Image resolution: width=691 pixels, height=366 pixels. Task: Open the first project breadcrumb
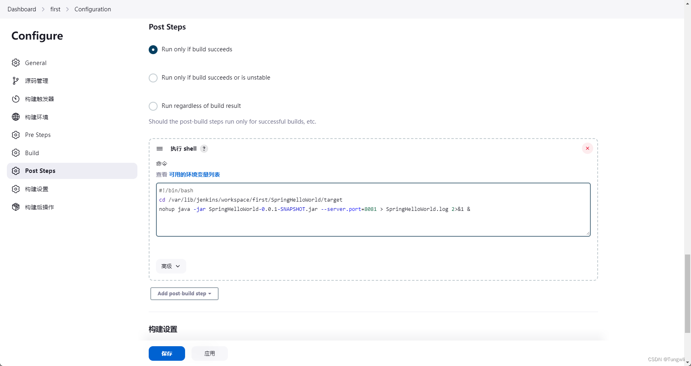point(55,9)
